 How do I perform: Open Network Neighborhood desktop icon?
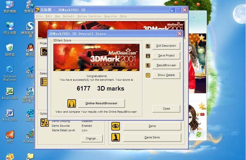pos(10,28)
